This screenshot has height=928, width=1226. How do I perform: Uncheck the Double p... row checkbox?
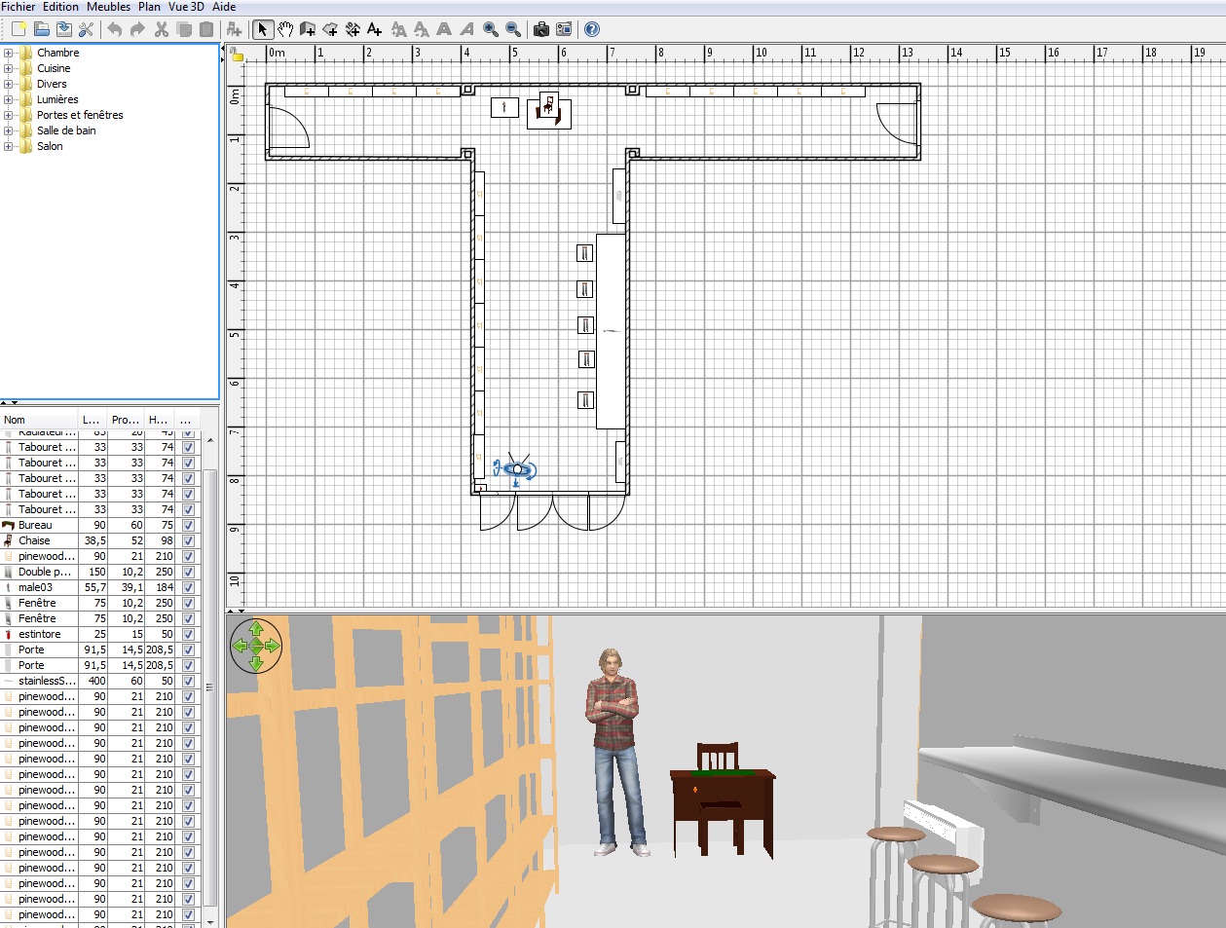click(x=188, y=572)
